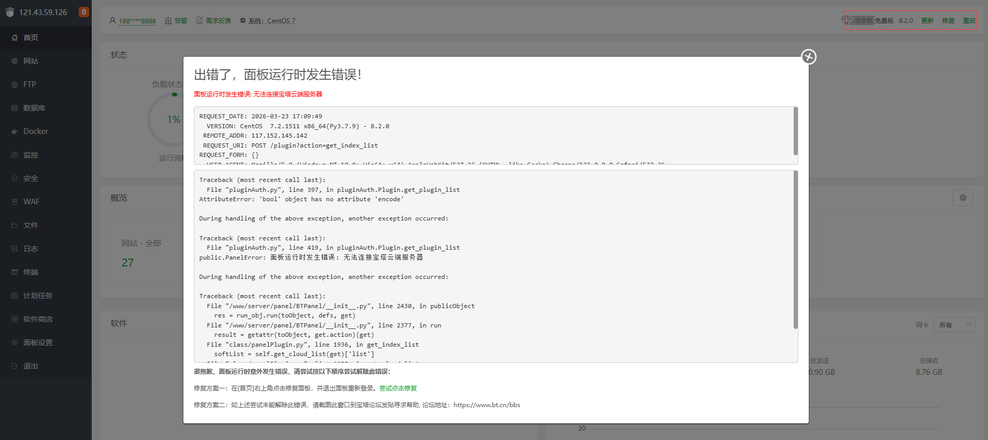This screenshot has width=988, height=440.
Task: Click the log icon for 日志
Action: click(15, 249)
